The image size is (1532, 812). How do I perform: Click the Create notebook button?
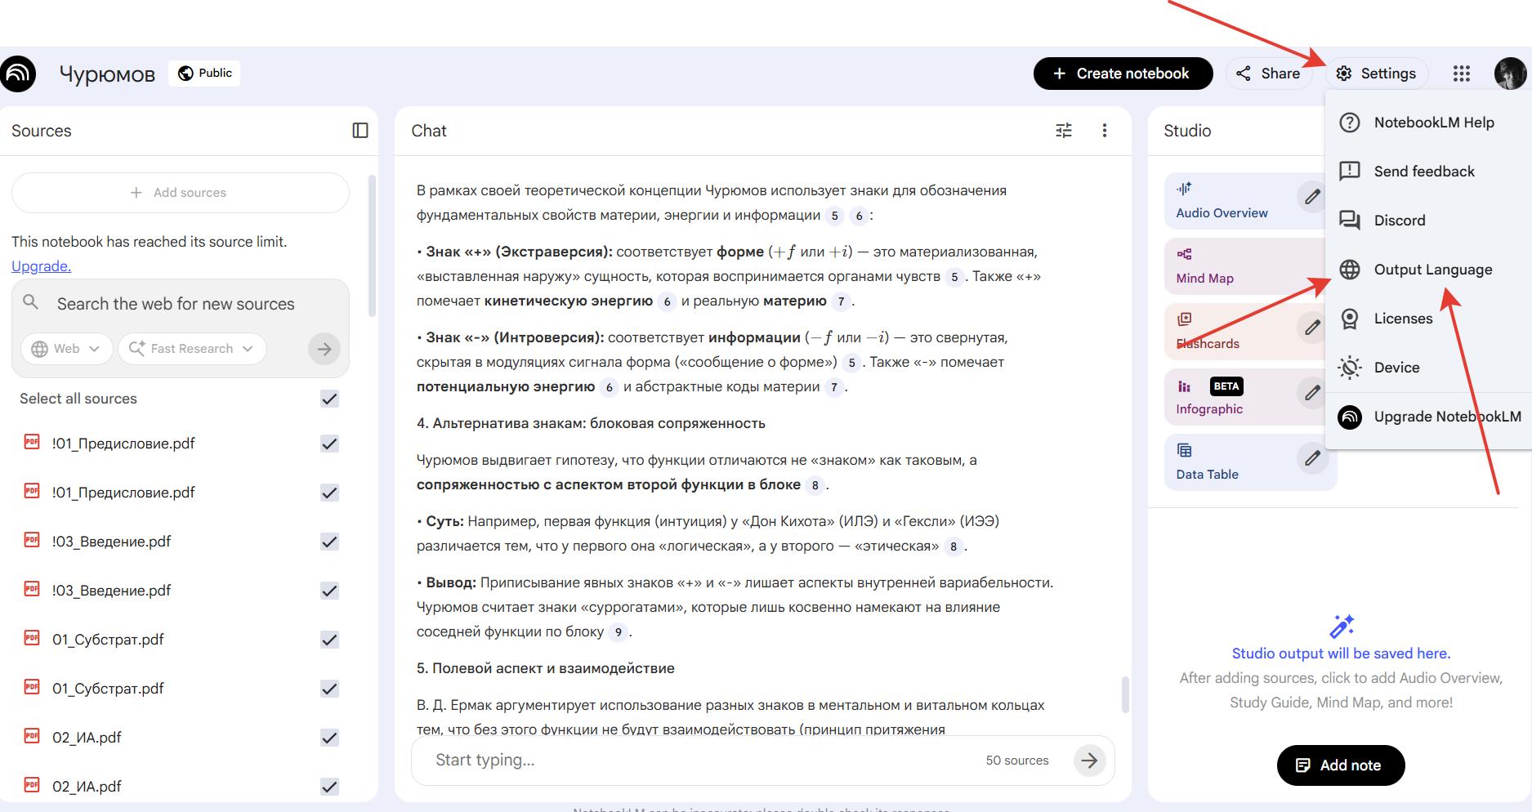(1123, 74)
